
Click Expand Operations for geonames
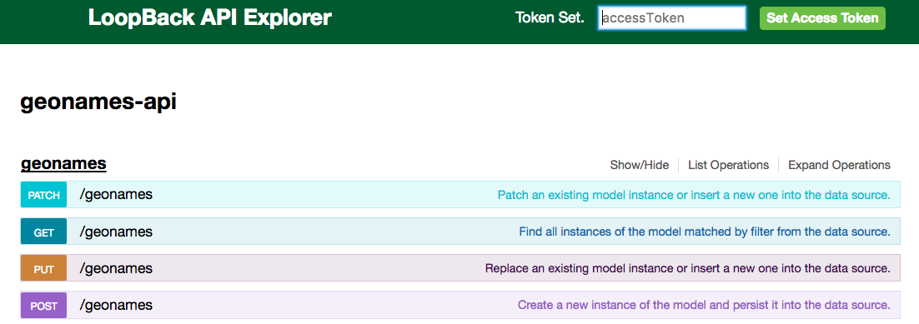[839, 165]
